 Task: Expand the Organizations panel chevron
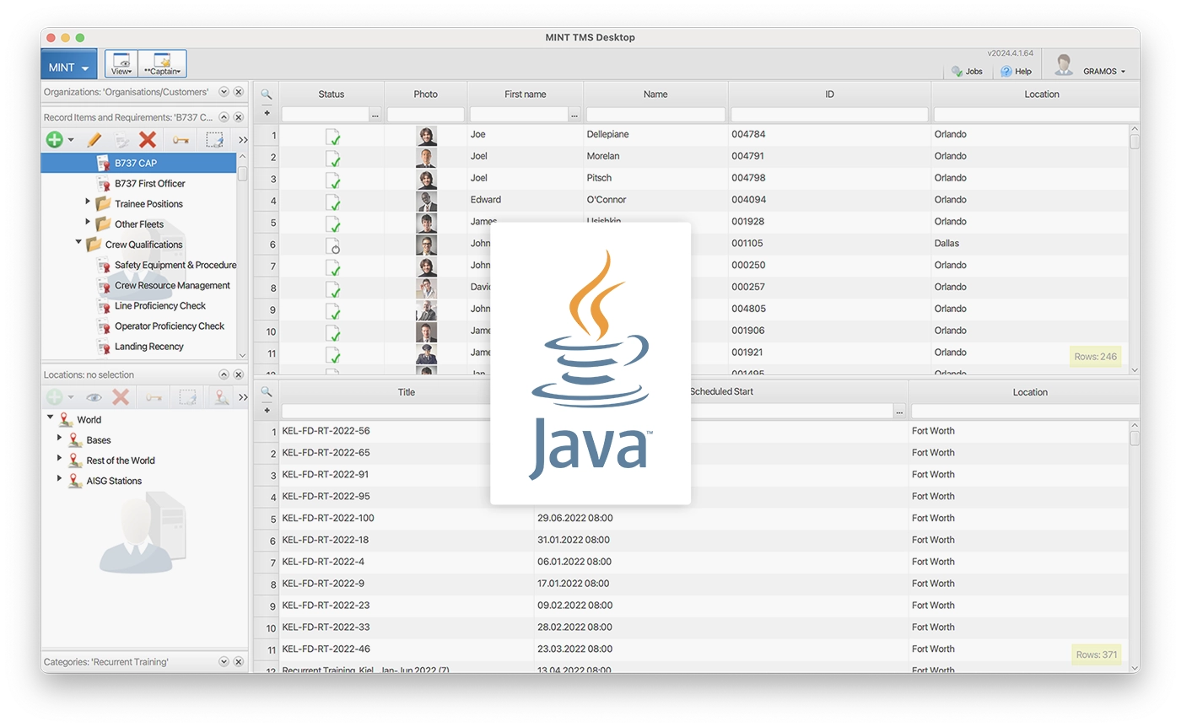coord(224,92)
